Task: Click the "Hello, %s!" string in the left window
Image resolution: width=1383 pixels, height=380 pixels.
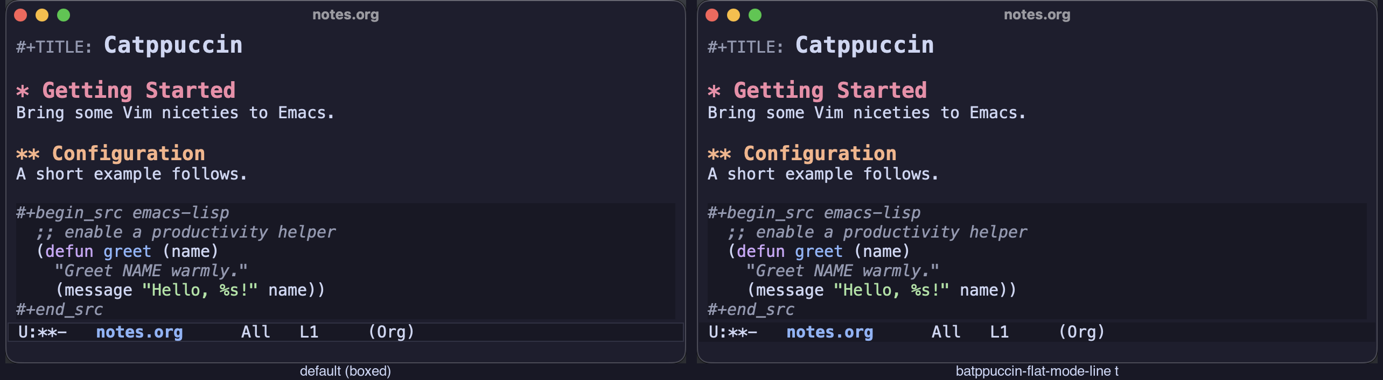Action: [x=200, y=290]
